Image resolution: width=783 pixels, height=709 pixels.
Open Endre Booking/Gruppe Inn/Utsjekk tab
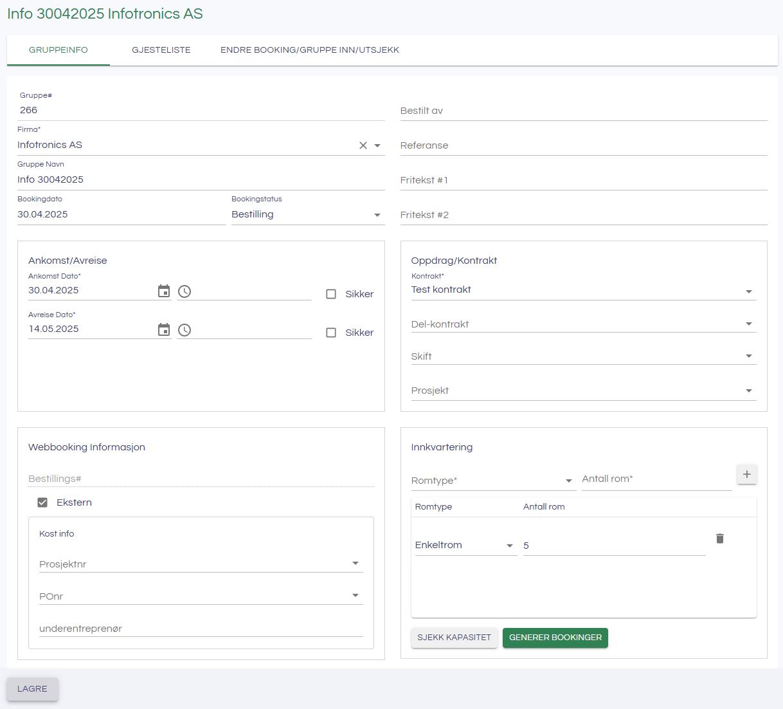point(310,50)
